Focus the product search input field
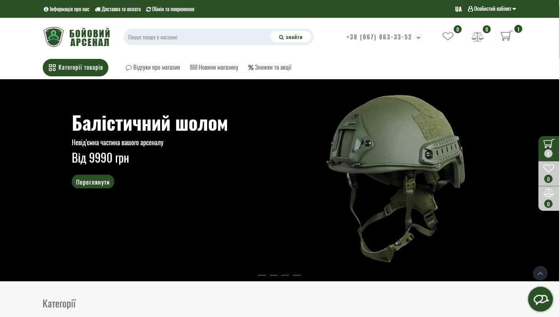Screen dimensions: 560x317 (x=197, y=37)
